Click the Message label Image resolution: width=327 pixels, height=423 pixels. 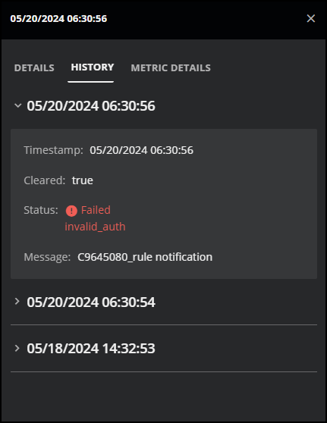pos(47,257)
